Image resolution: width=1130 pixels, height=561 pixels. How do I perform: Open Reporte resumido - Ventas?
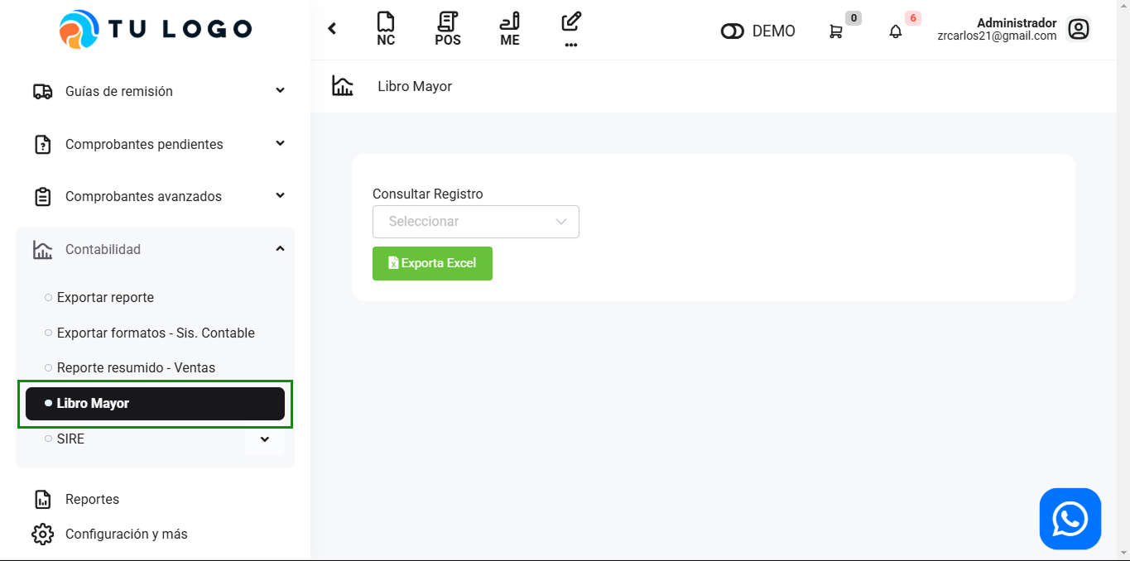pyautogui.click(x=136, y=367)
